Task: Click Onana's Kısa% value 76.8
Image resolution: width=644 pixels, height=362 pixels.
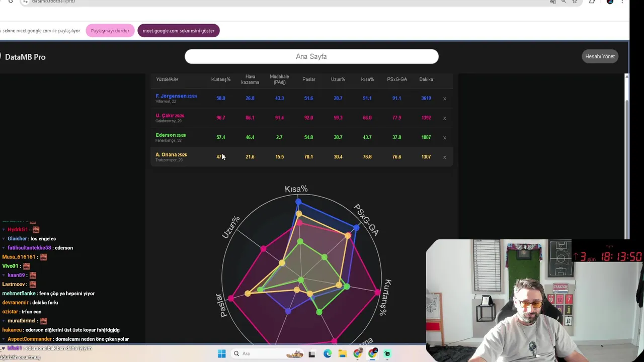Action: click(367, 157)
